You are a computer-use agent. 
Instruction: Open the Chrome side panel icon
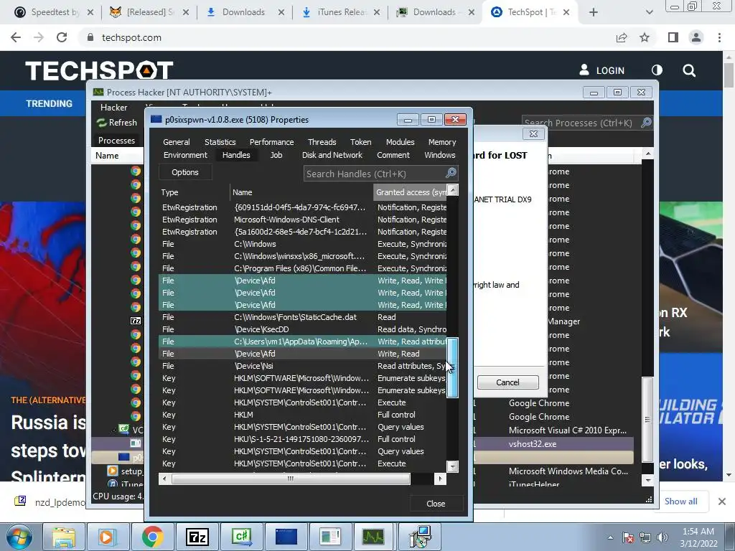click(x=673, y=37)
